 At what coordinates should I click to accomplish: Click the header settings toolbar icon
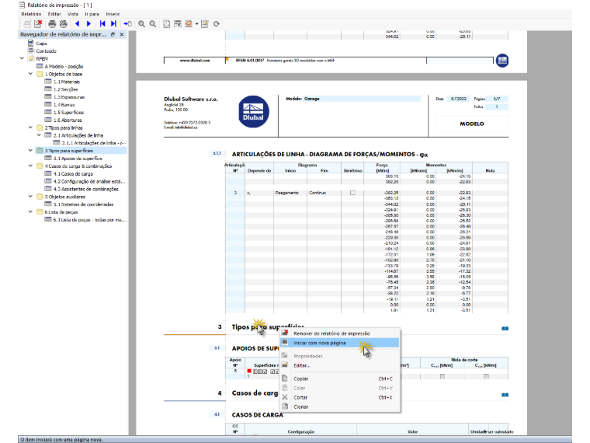(178, 24)
